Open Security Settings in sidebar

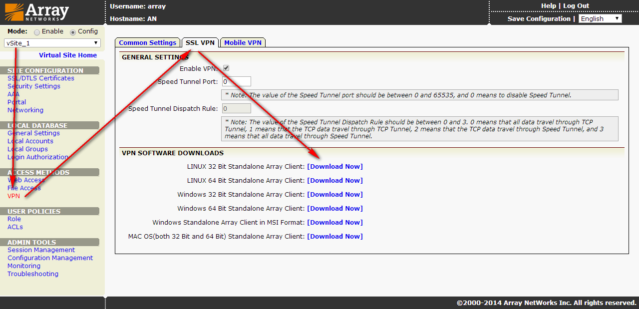tap(34, 86)
